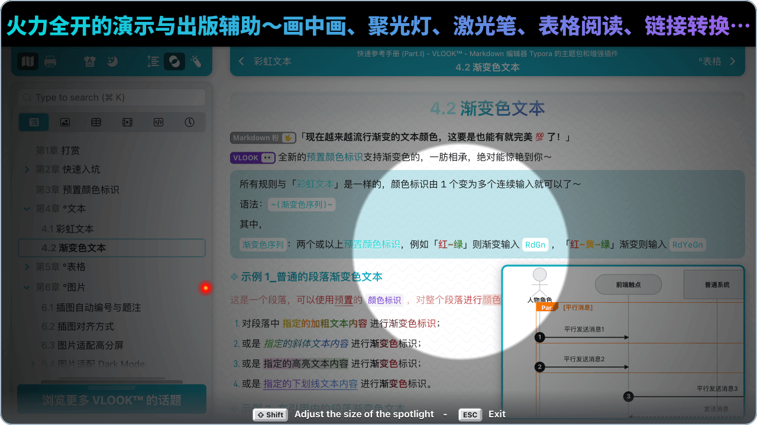The height and width of the screenshot is (425, 757).
Task: Click the Shift key hint label
Action: tap(270, 415)
